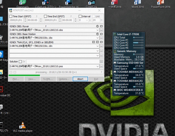This screenshot has height=136, width=175.
Task: Expand solution output file dropdown
Action: (x=98, y=67)
